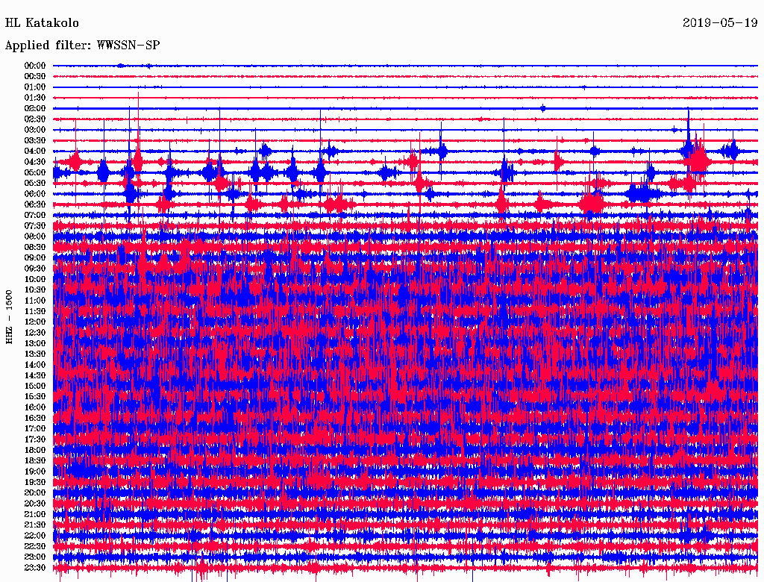Select the 22:00 time row label
This screenshot has height=582, width=764.
(35, 536)
